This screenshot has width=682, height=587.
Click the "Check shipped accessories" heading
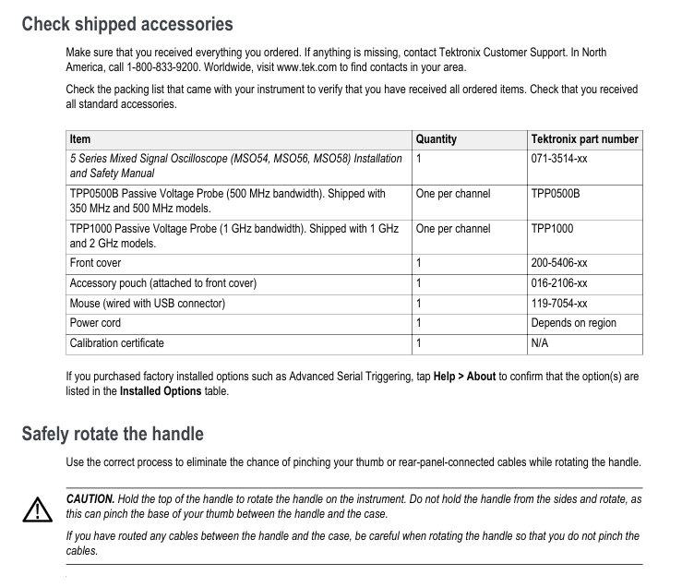tap(127, 24)
